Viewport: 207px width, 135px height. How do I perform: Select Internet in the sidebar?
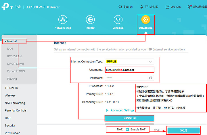[x=12, y=41]
